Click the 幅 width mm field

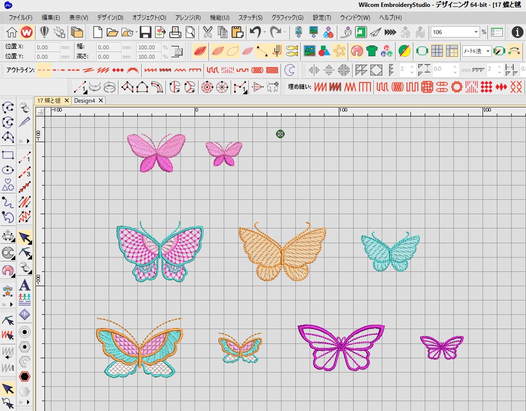pos(108,47)
